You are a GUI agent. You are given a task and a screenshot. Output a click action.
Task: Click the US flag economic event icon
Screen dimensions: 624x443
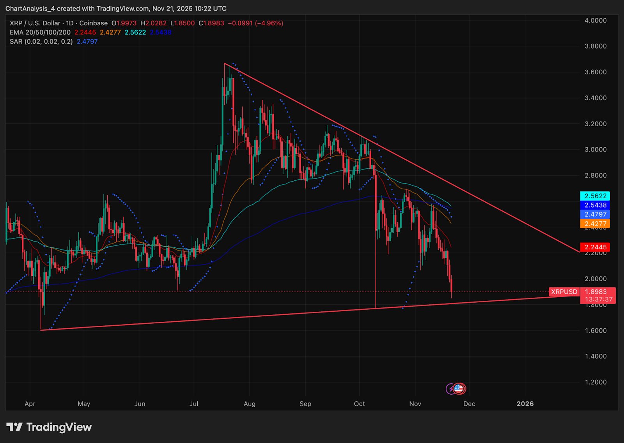[x=459, y=388]
